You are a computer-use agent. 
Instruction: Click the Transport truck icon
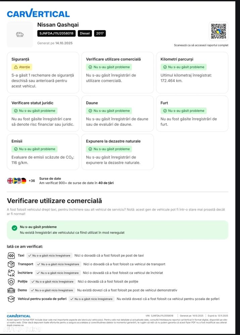tap(11, 264)
